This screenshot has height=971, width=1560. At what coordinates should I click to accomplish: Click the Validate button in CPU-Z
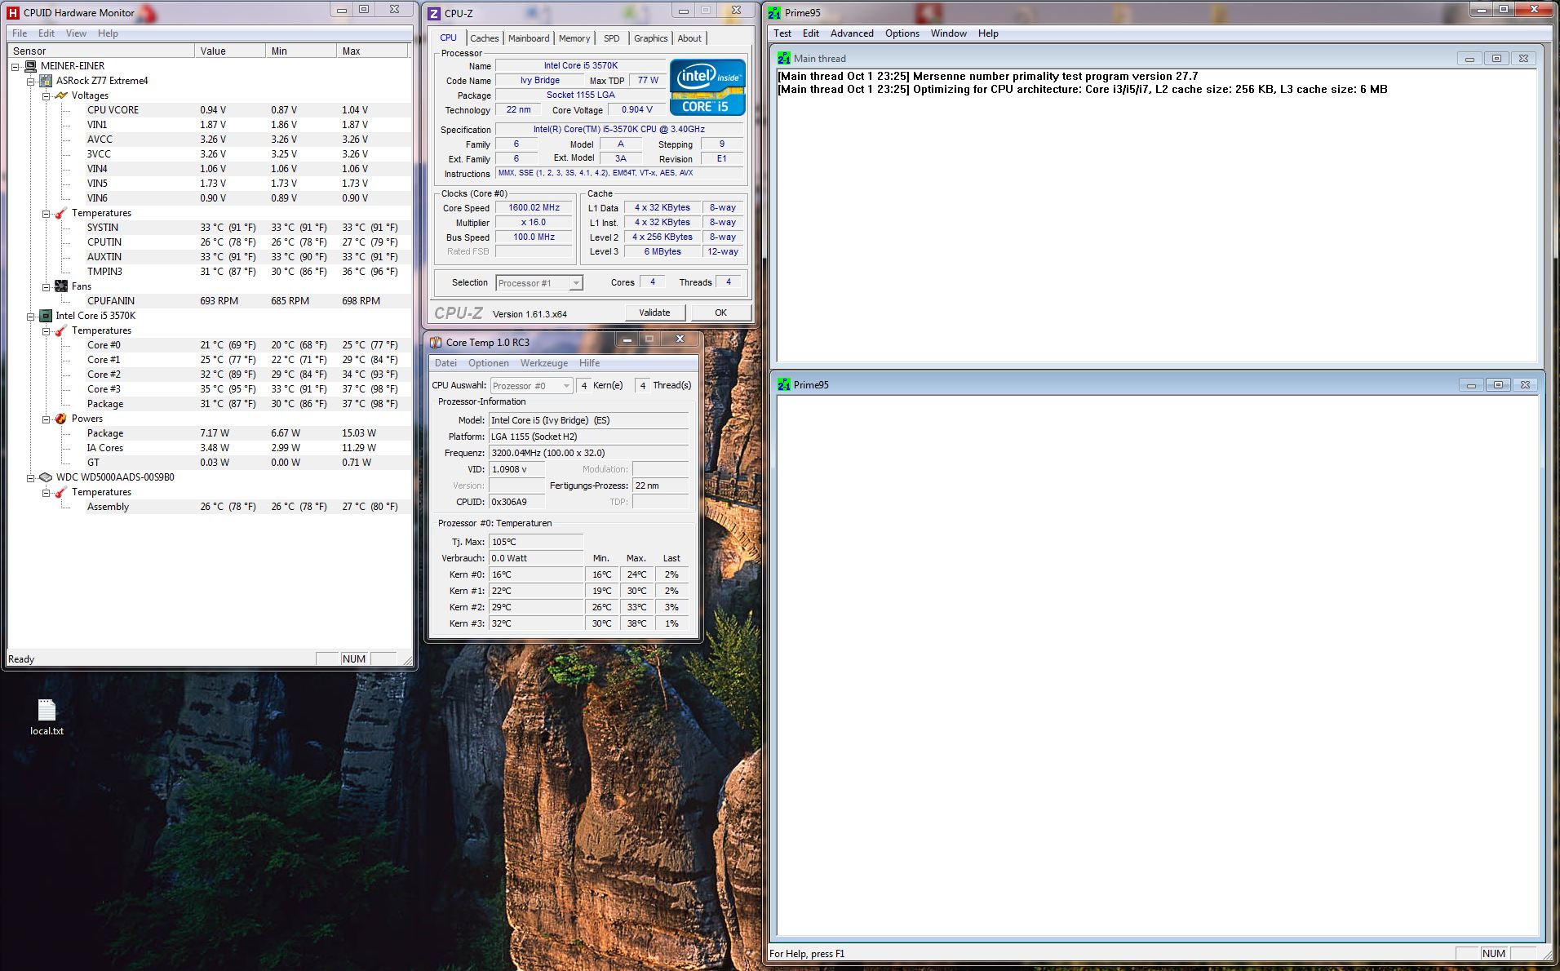click(654, 313)
